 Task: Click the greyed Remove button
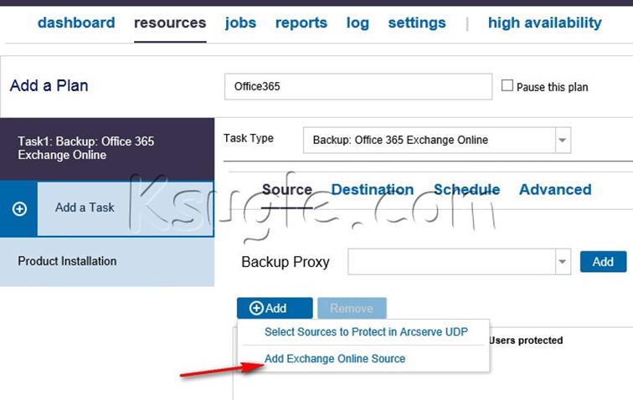pyautogui.click(x=352, y=309)
